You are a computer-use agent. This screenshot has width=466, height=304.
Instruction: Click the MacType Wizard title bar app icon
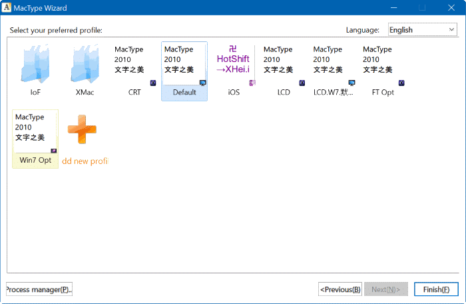point(6,7)
